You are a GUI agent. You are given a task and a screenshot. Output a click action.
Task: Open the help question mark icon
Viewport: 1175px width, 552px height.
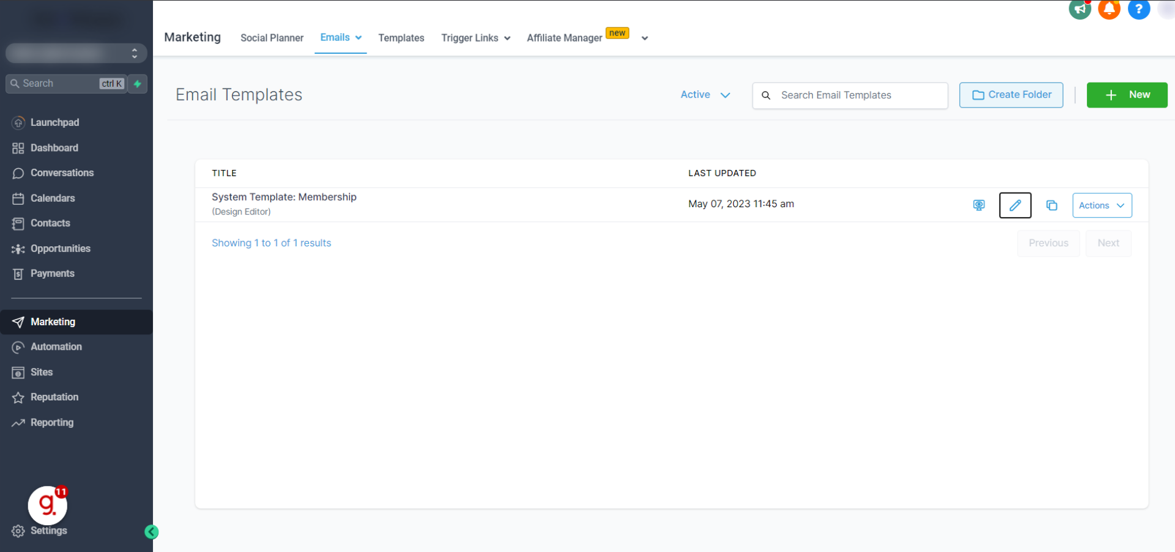(x=1139, y=9)
